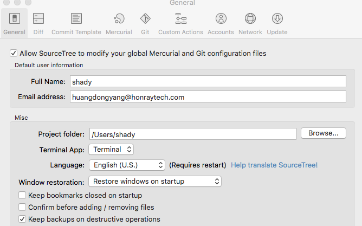Open the Accounts preferences icon
The width and height of the screenshot is (362, 226).
[x=221, y=19]
